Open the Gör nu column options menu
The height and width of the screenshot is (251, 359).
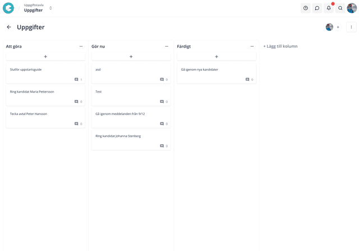point(167,46)
